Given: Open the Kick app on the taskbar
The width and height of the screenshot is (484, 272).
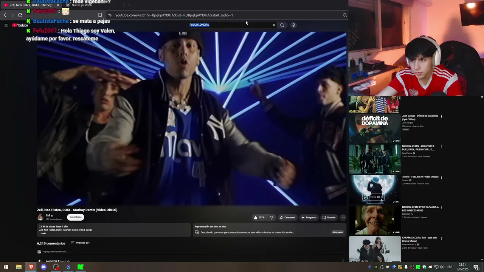Looking at the screenshot, I should (81, 267).
